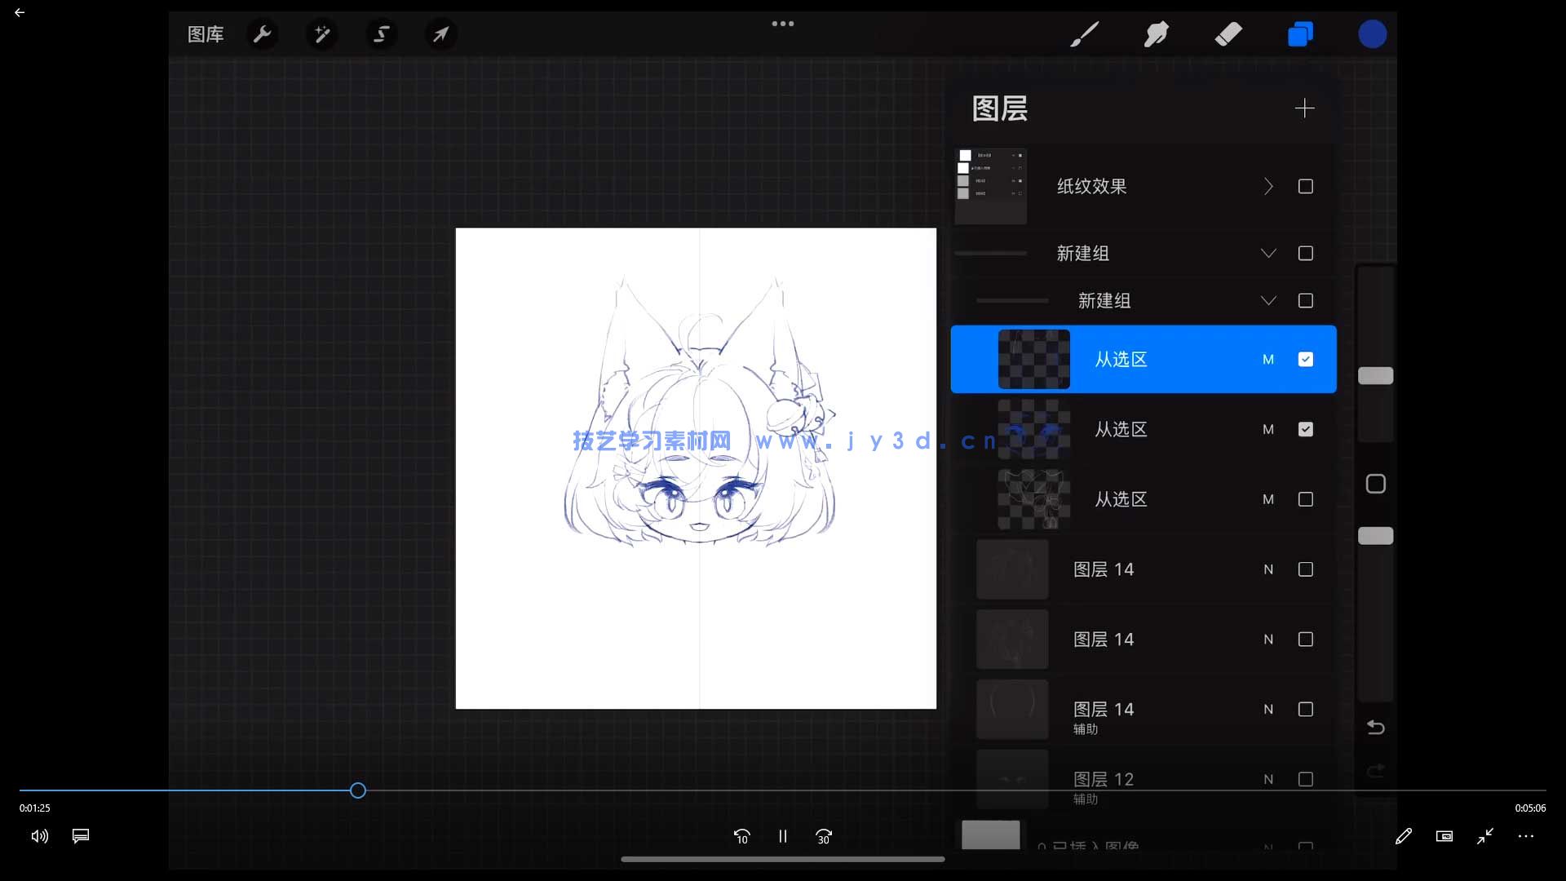Add a new layer with plus button

(x=1305, y=108)
